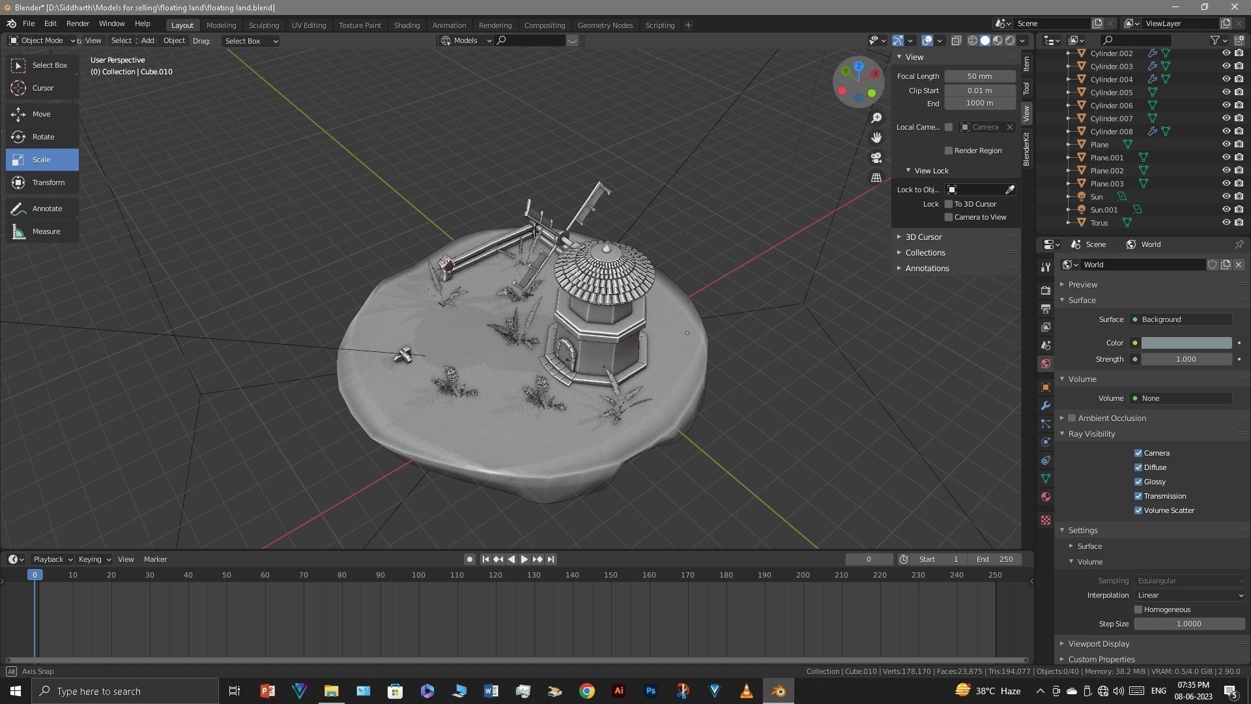Uncheck Glossy ray visibility

(x=1138, y=482)
